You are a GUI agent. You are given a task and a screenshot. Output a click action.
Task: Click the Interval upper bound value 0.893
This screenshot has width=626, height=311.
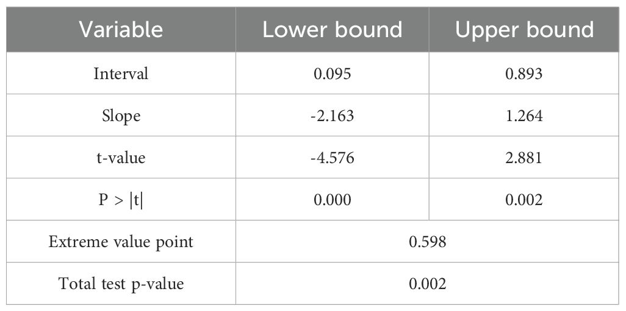524,74
